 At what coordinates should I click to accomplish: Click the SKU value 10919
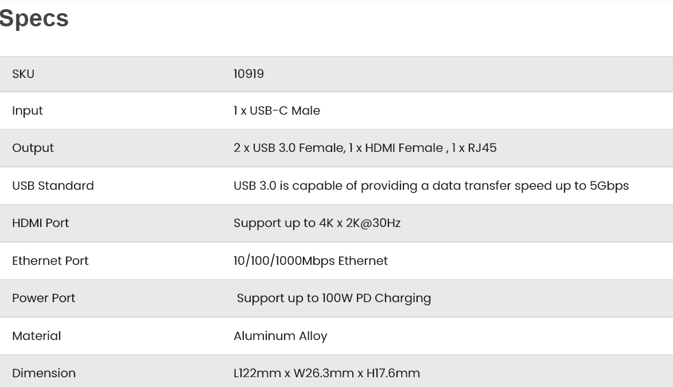248,74
